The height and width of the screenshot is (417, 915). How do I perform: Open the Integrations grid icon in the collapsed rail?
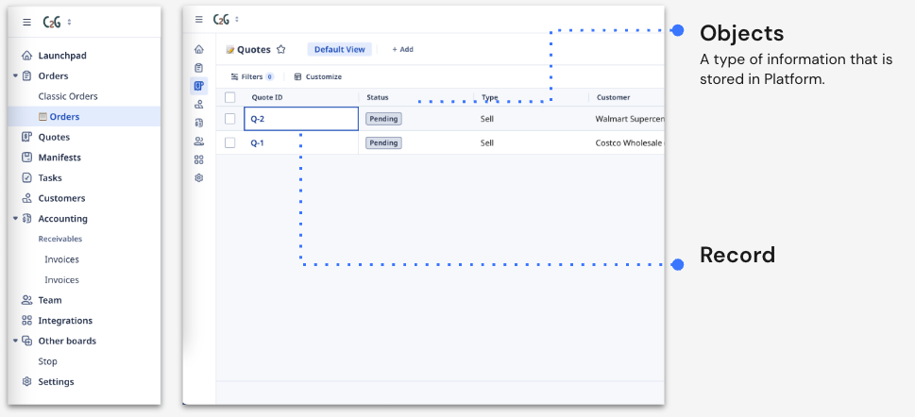(x=199, y=159)
